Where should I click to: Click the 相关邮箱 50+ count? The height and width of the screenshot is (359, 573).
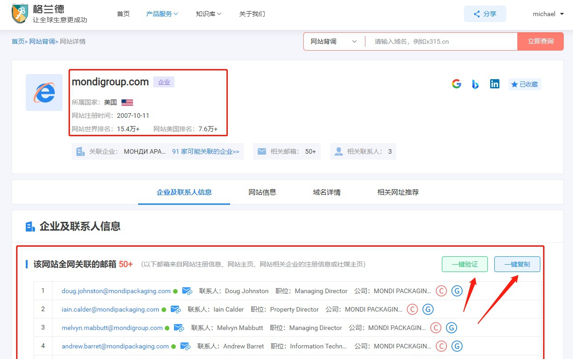point(311,151)
